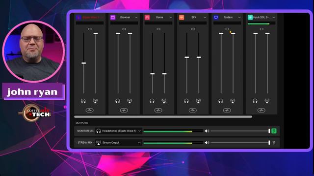
Task: Link the Input (SSL 2+) channel faders
Action: pyautogui.click(x=262, y=29)
